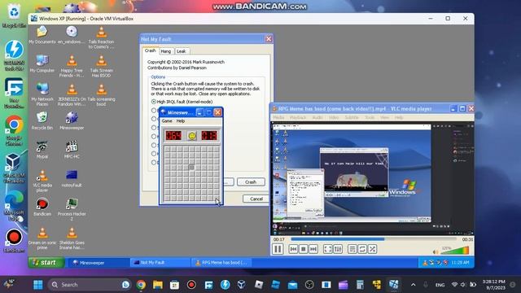Viewport: 521px width, 293px height.
Task: Open VLC Help menu
Action: click(399, 117)
